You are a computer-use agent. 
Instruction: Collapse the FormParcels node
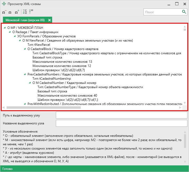15,36
